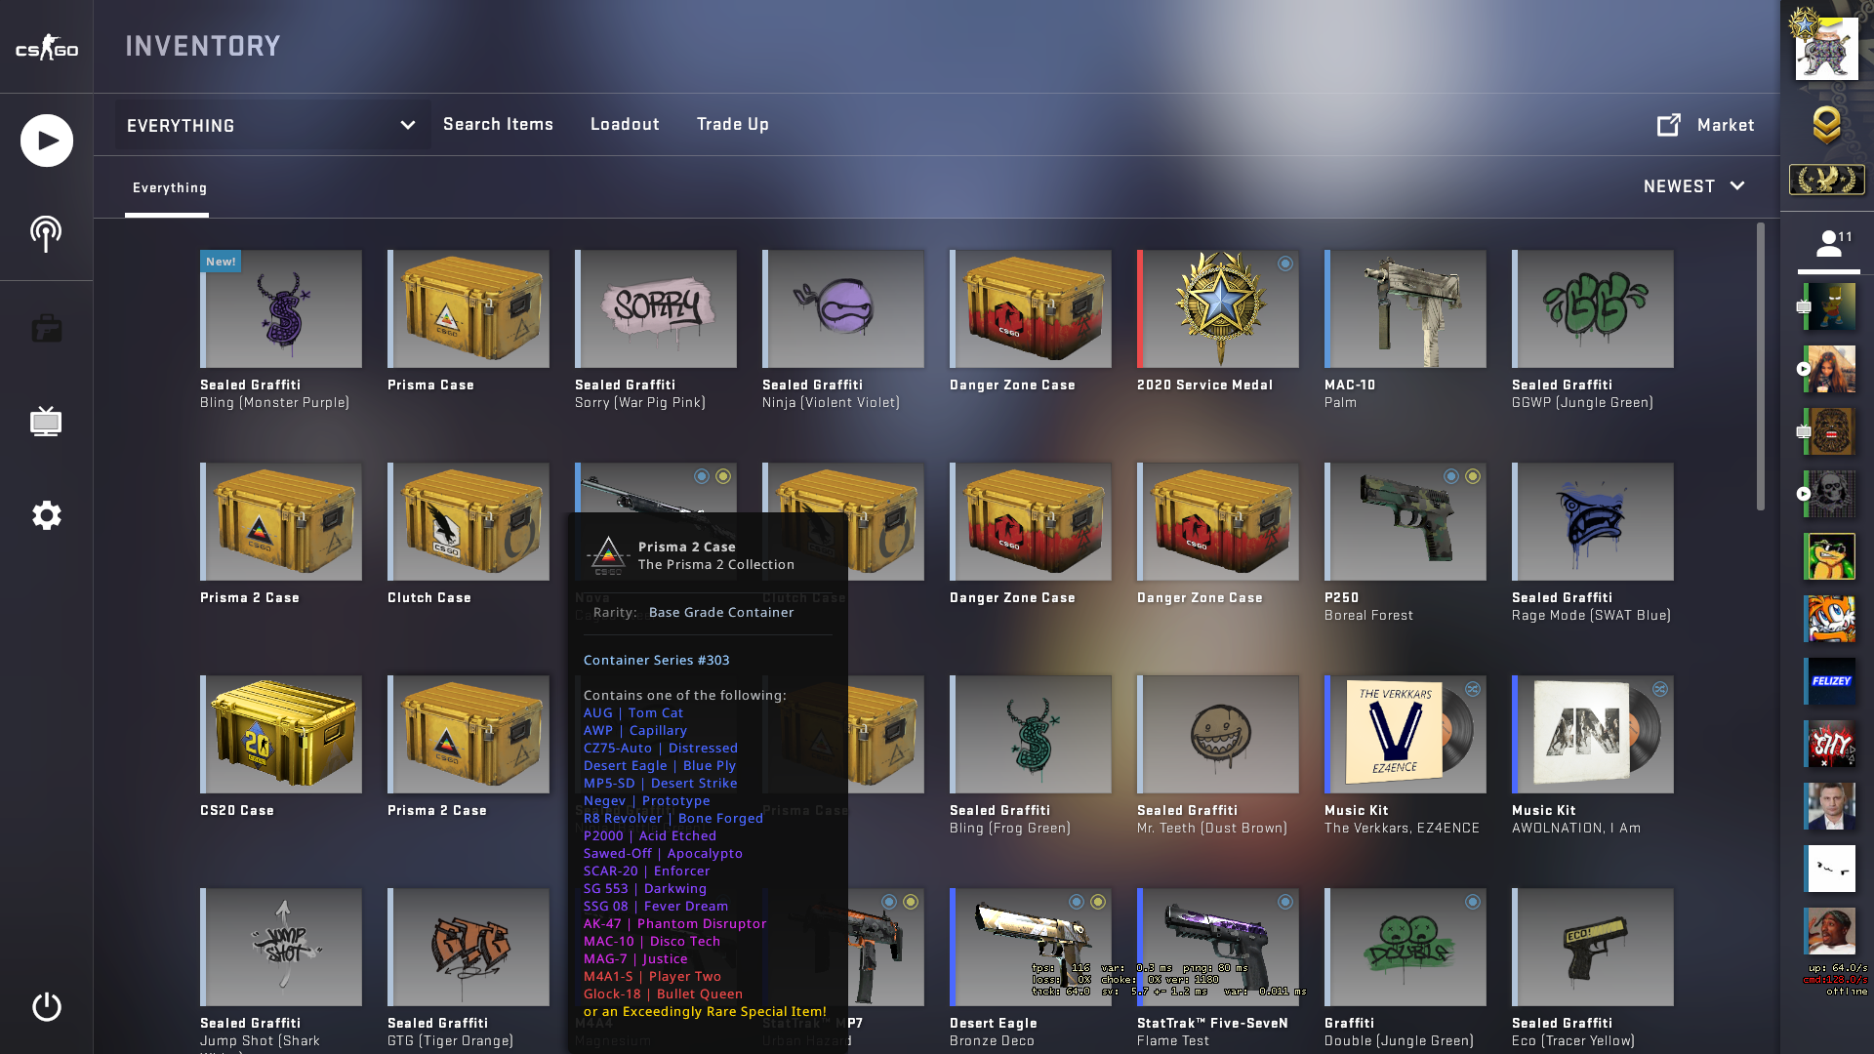Image resolution: width=1874 pixels, height=1054 pixels.
Task: Select the Clutch Case beside Prisma 2 Case
Action: [x=468, y=521]
